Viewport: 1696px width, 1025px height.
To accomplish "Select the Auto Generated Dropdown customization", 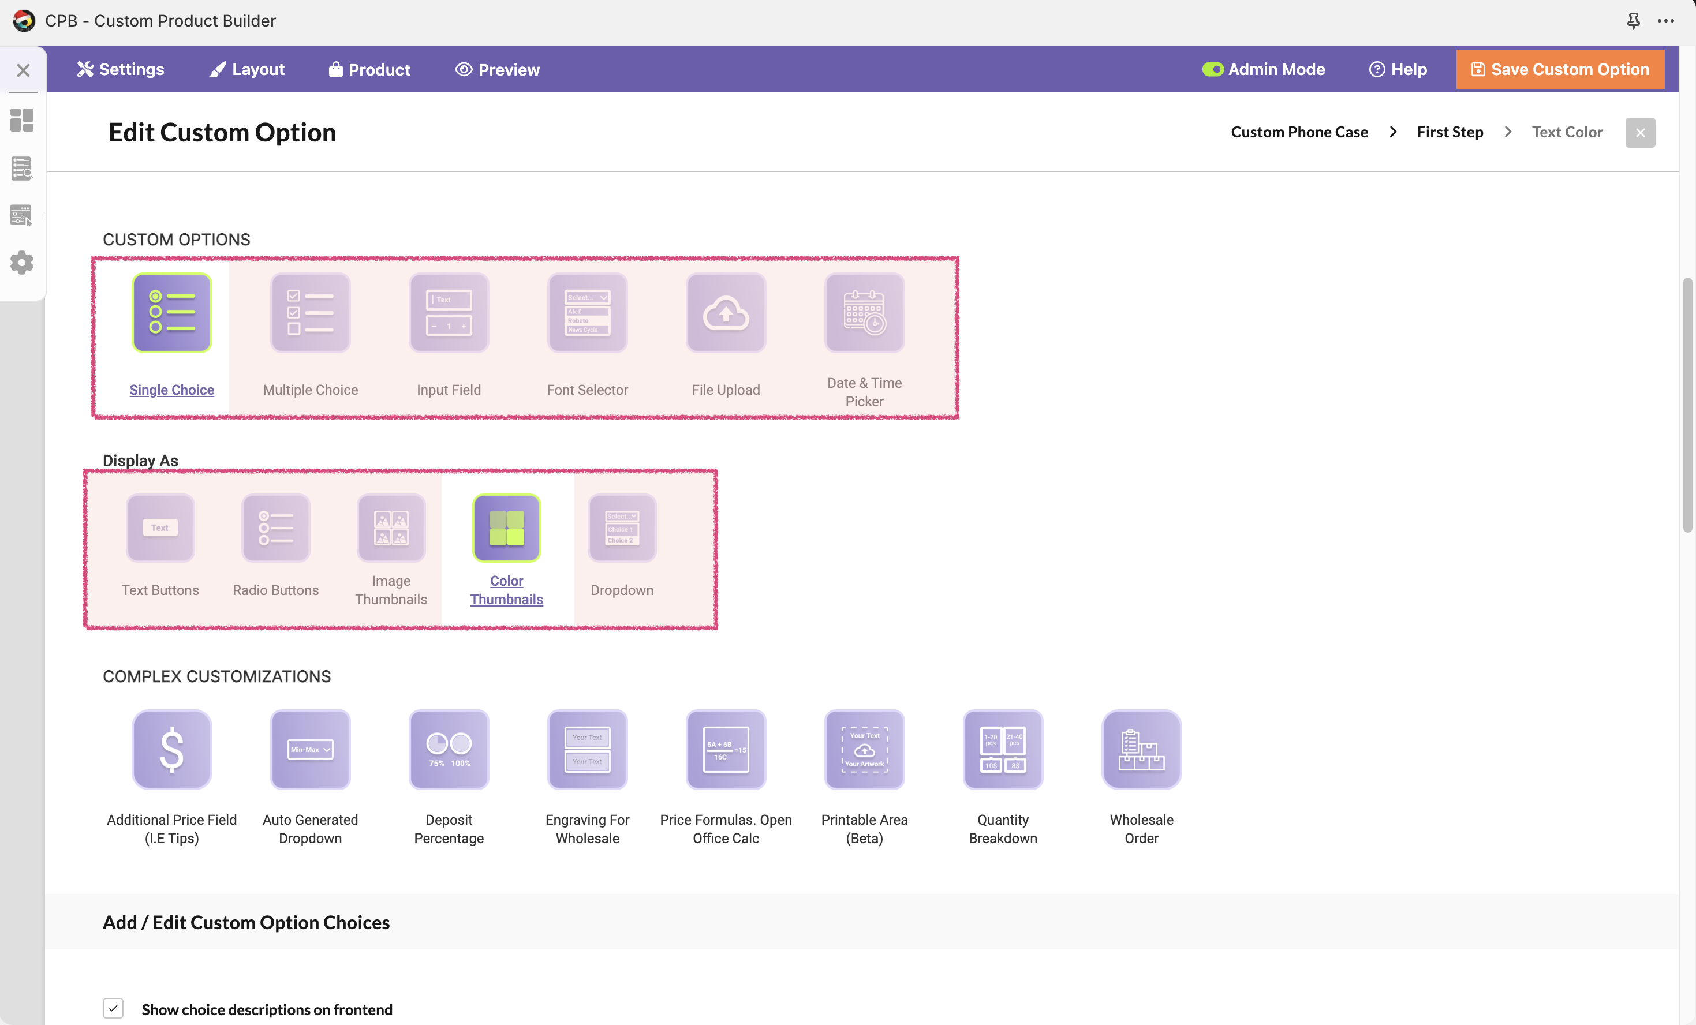I will [311, 749].
